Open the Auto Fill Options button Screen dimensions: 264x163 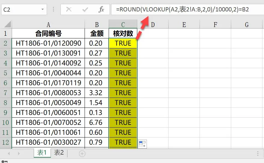click(x=142, y=144)
